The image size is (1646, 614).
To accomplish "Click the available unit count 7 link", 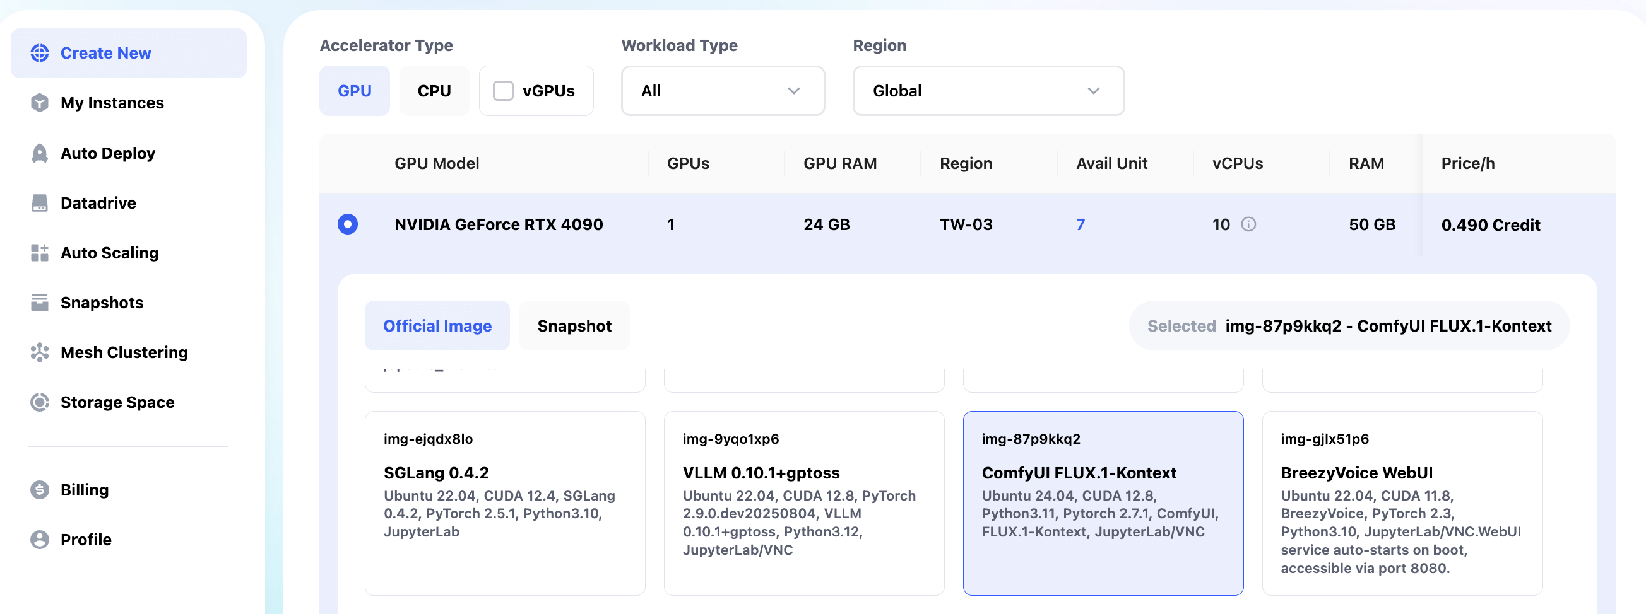I will point(1080,224).
